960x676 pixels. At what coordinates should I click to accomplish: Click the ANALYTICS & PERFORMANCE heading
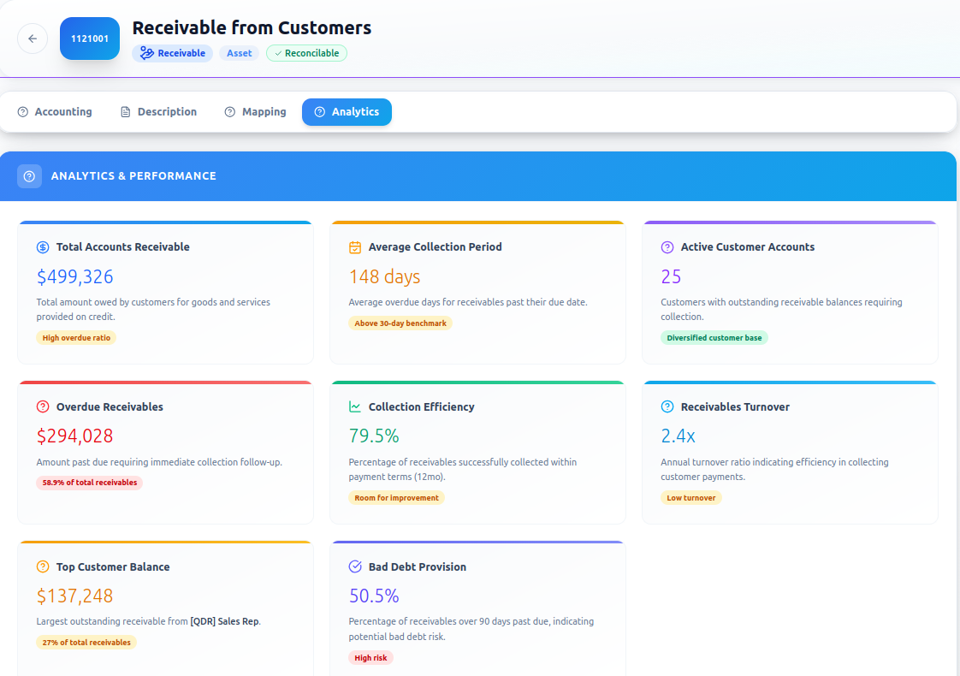point(133,176)
